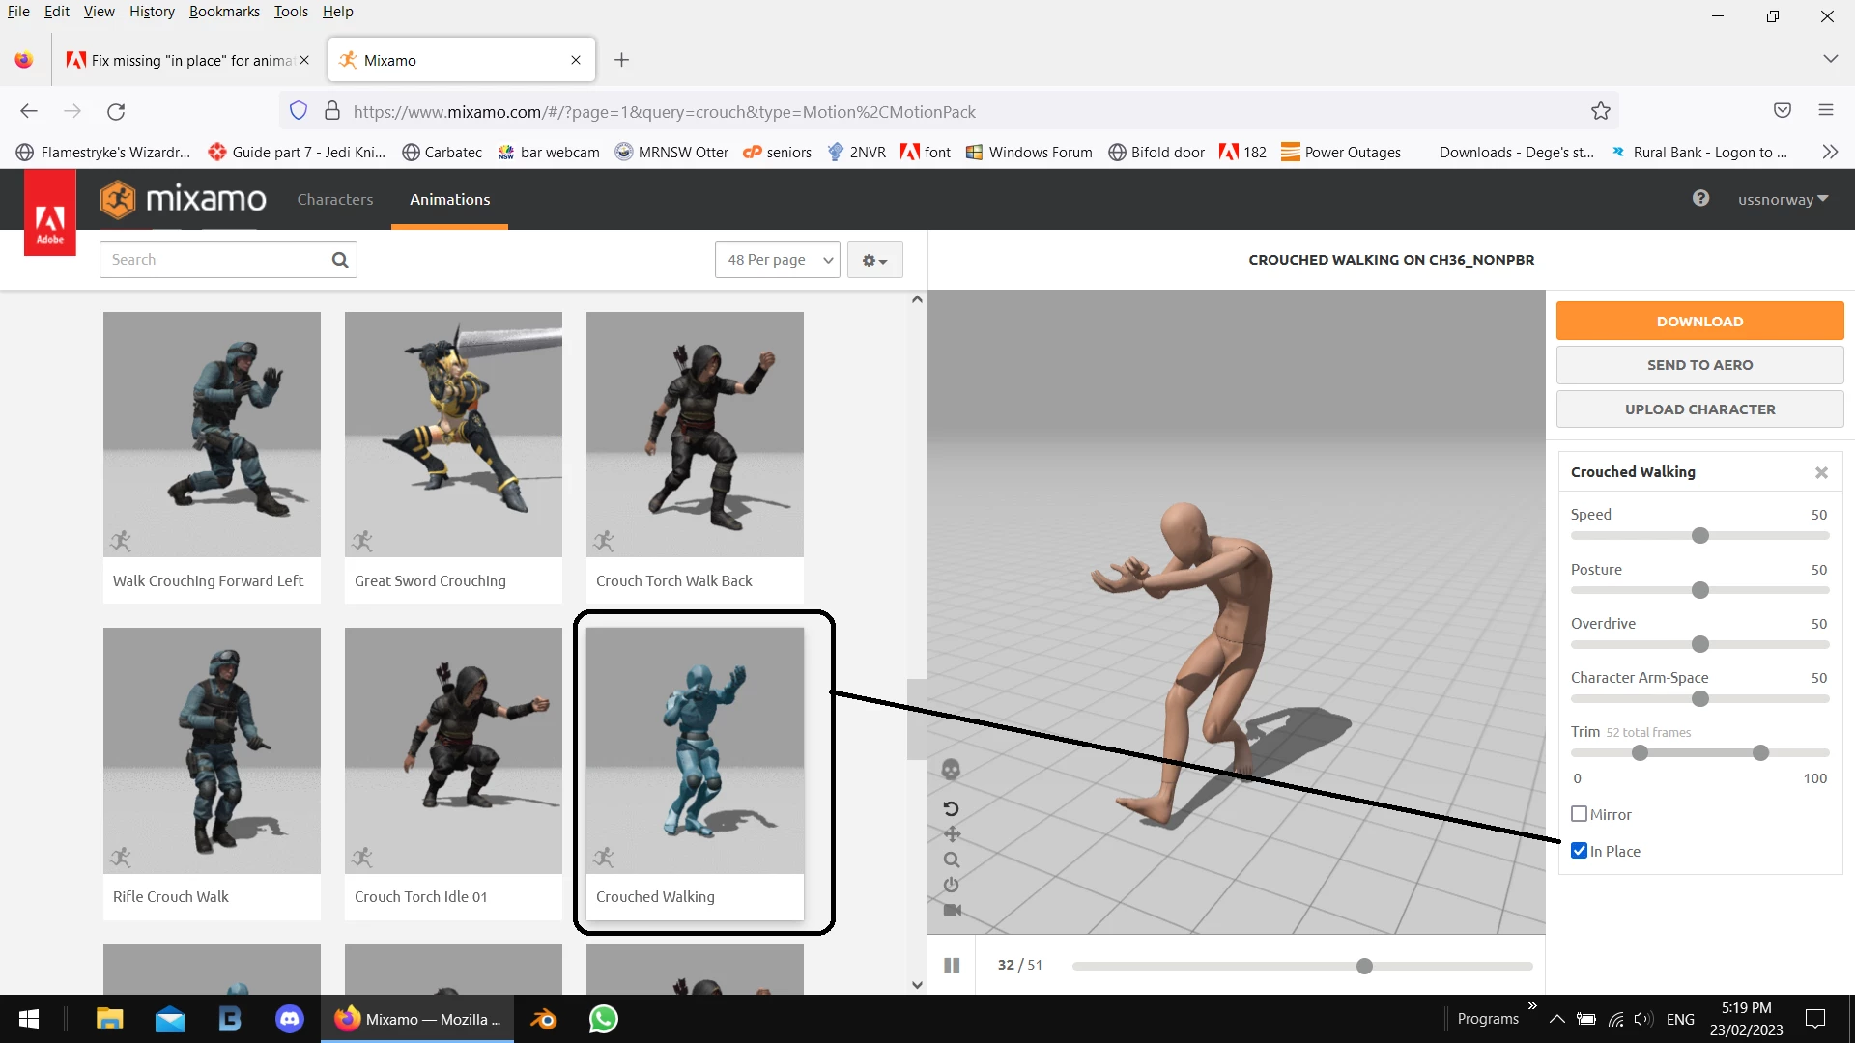This screenshot has width=1855, height=1043.
Task: Close the Crouched Walking settings panel
Action: coord(1821,472)
